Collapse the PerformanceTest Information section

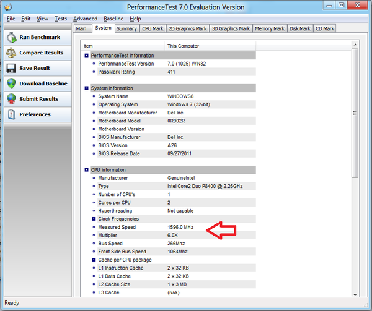point(87,56)
